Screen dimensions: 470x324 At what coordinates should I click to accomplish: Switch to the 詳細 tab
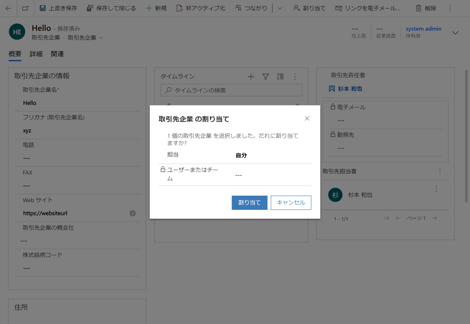(36, 54)
